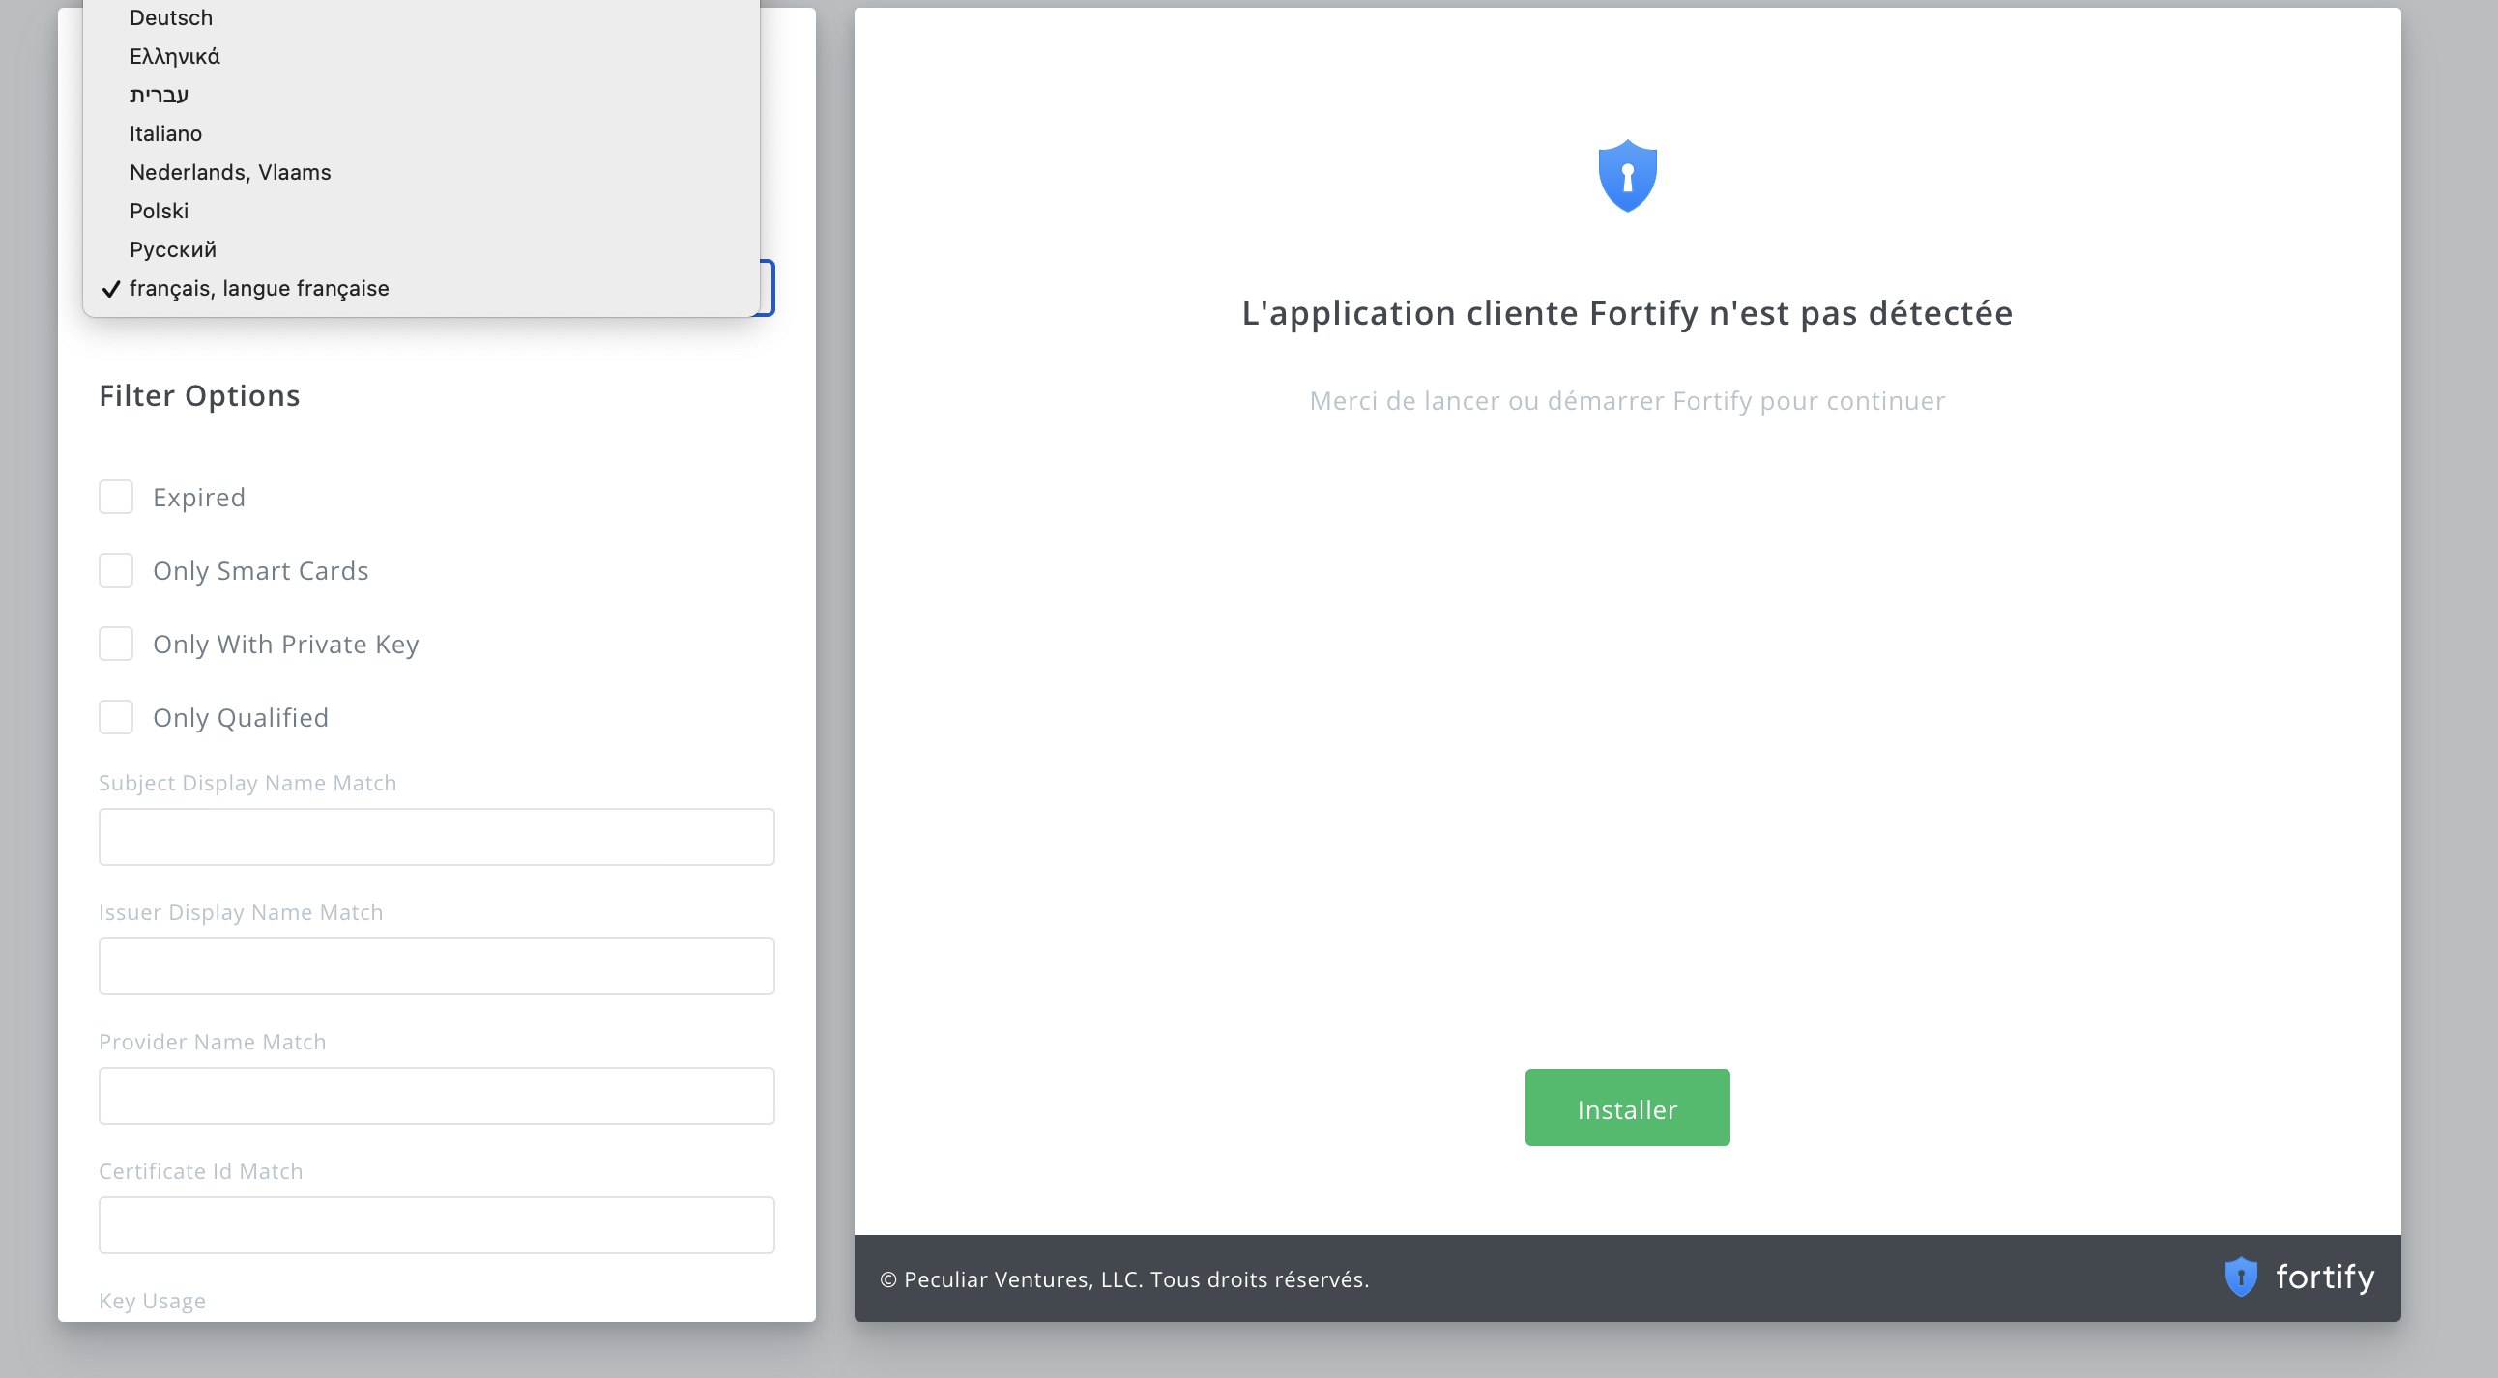
Task: Choose the Ελληνικά language option
Action: pyautogui.click(x=175, y=56)
